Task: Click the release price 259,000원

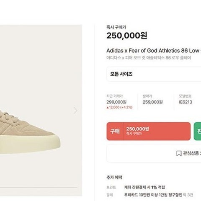Action: pos(153,102)
